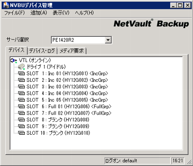Select SLOT 7: Full 02 (HY12G007) row
This screenshot has width=193, height=166.
pyautogui.click(x=69, y=113)
